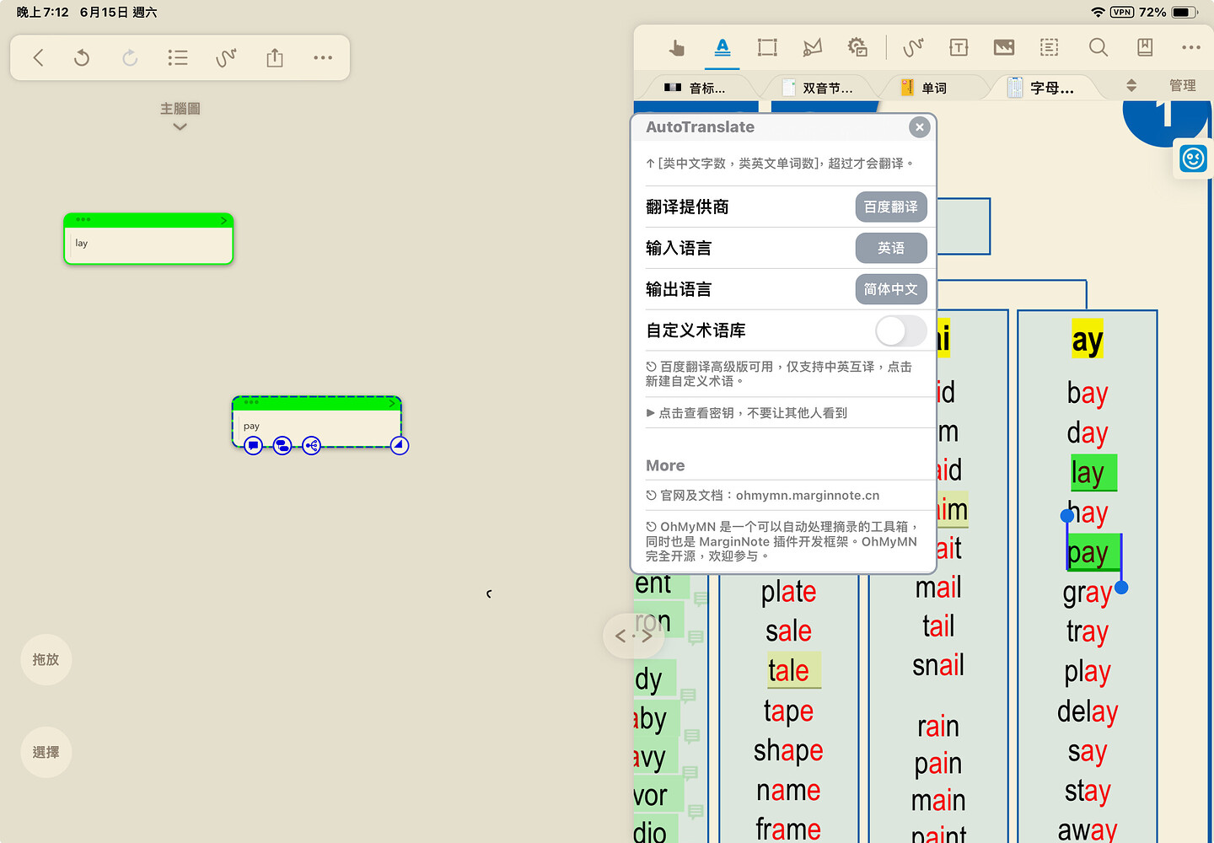Change input language 英语
This screenshot has width=1214, height=843.
[891, 248]
